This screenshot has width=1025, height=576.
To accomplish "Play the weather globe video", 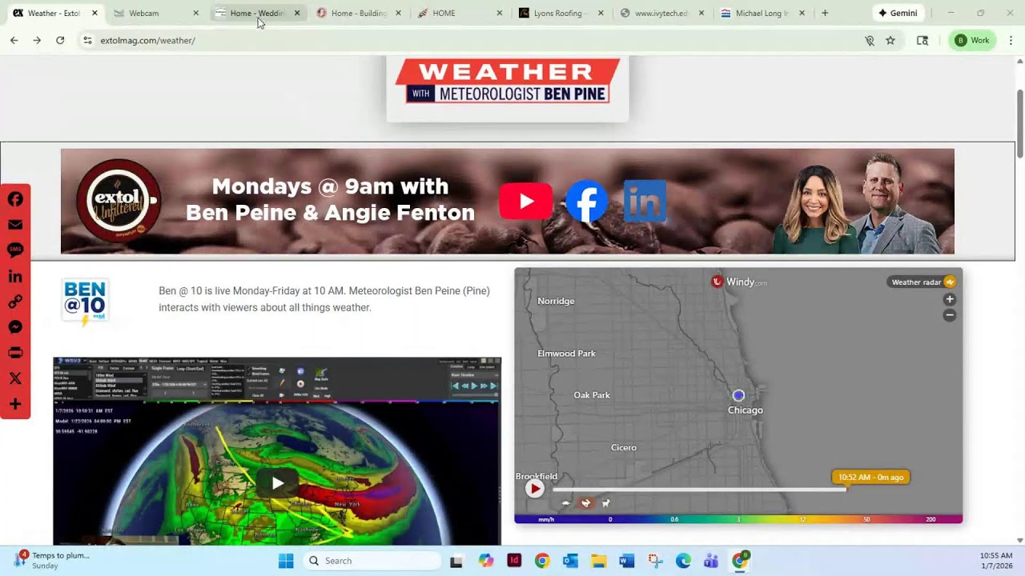I will click(x=277, y=482).
